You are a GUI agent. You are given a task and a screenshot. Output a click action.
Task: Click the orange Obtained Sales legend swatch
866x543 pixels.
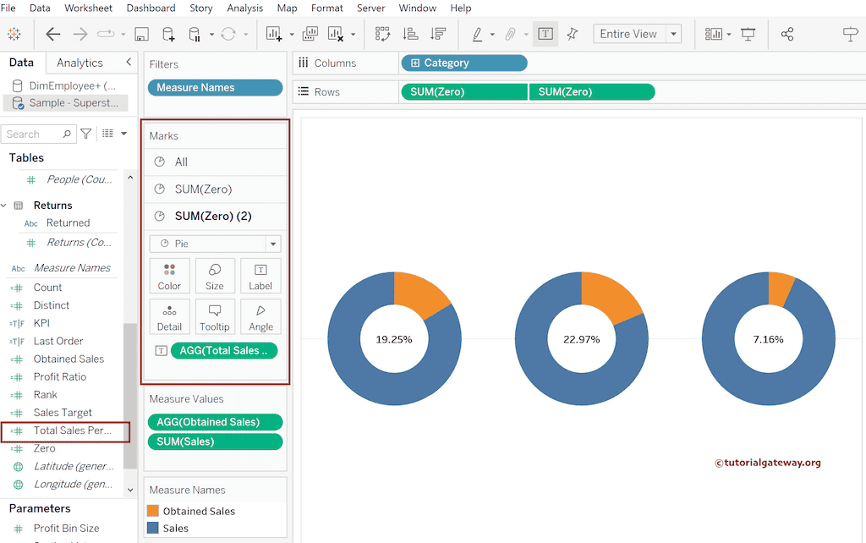(153, 511)
